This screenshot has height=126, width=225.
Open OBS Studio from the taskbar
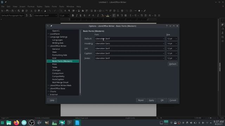(x=32, y=123)
